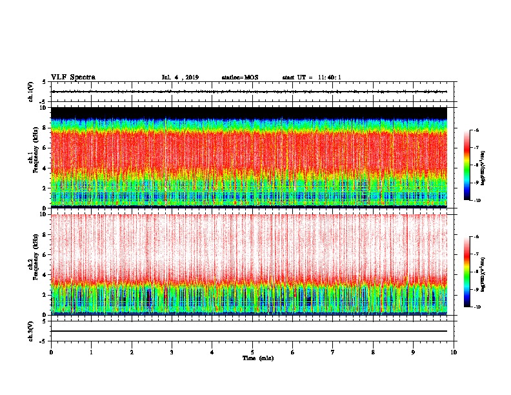Click the ch.1 spectrogram panel
The image size is (511, 395).
[249, 157]
